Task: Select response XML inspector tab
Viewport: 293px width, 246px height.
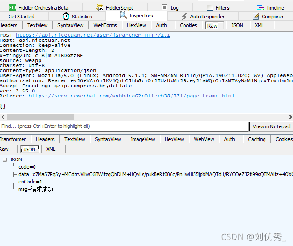Action: point(51,149)
